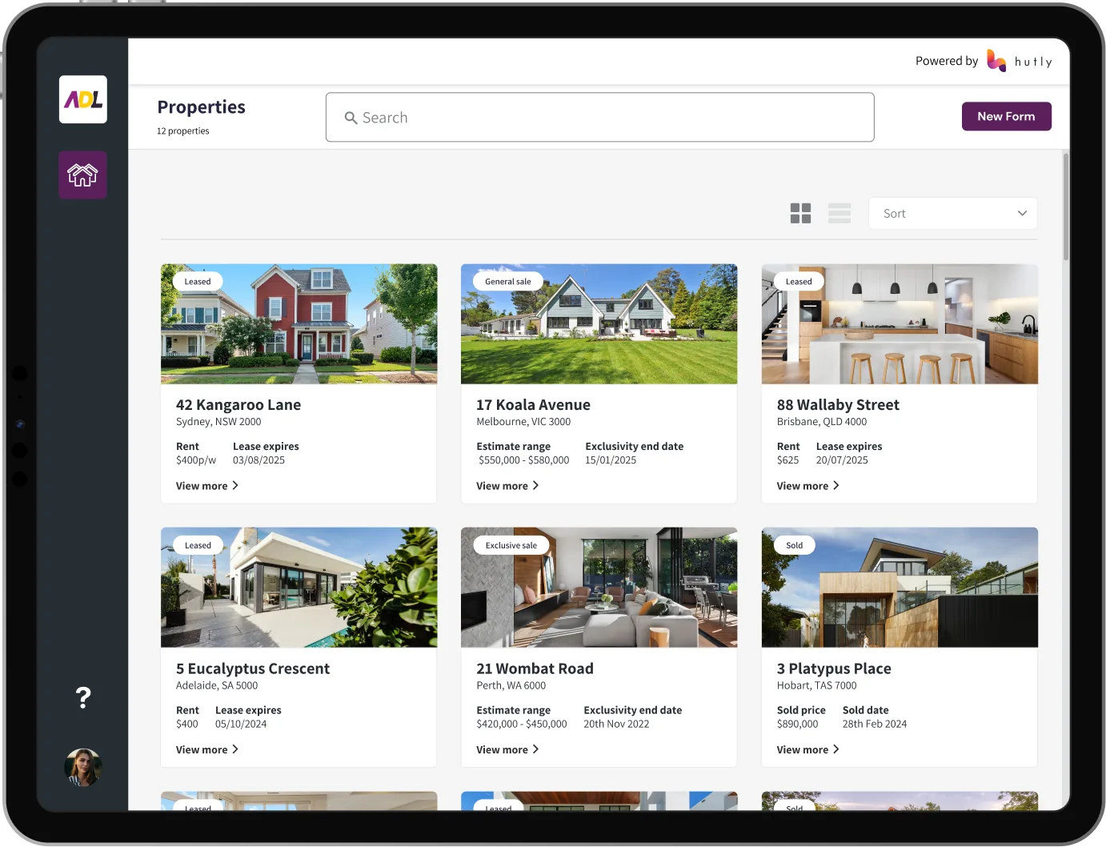The height and width of the screenshot is (847, 1106).
Task: Click View more for 17 Koala Avenue
Action: [x=507, y=486]
